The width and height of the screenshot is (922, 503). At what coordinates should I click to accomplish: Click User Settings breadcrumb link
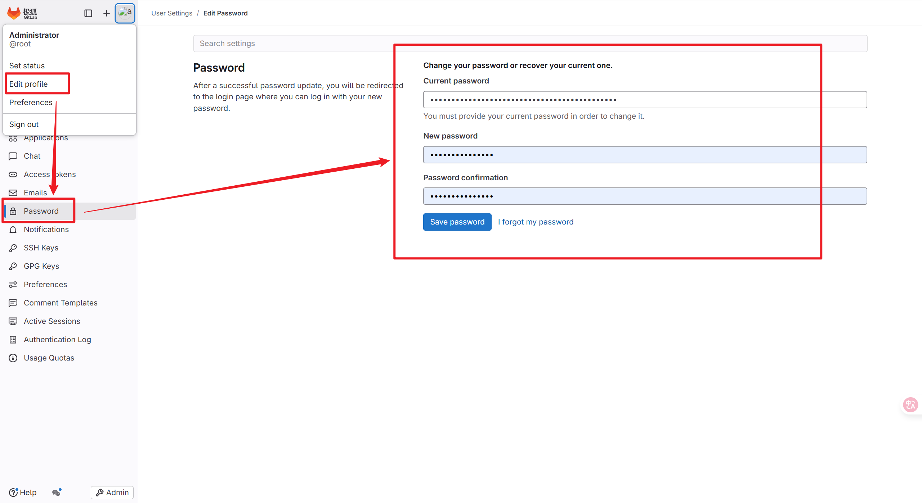(172, 13)
